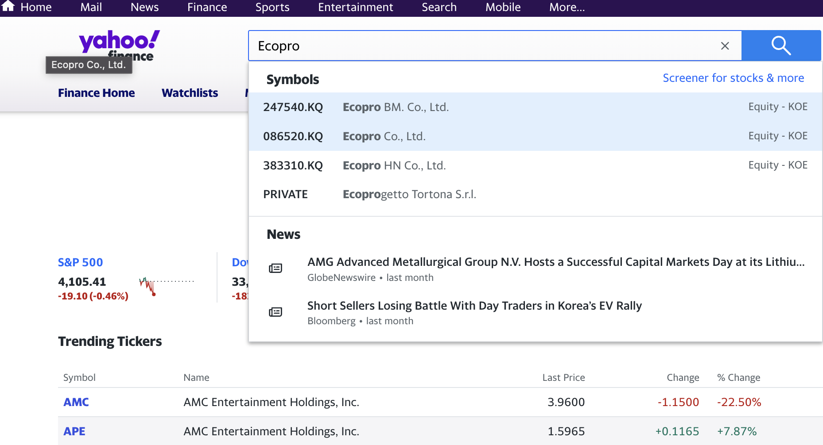The height and width of the screenshot is (445, 823).
Task: Click the Symbols section heading
Action: 293,80
